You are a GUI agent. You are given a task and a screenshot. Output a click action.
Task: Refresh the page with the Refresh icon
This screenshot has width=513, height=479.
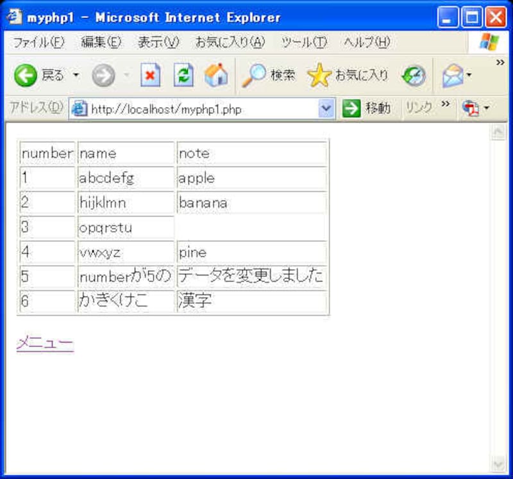click(183, 76)
